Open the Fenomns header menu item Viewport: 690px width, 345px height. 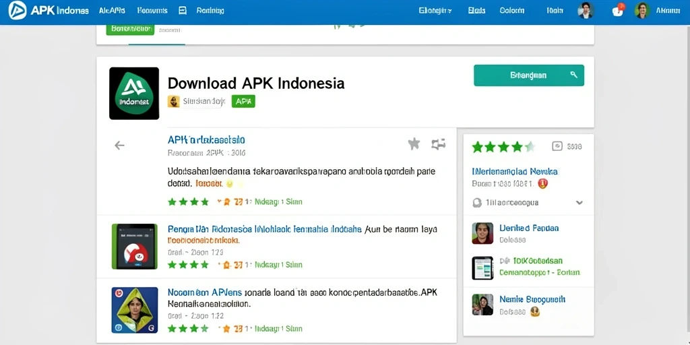pyautogui.click(x=152, y=11)
